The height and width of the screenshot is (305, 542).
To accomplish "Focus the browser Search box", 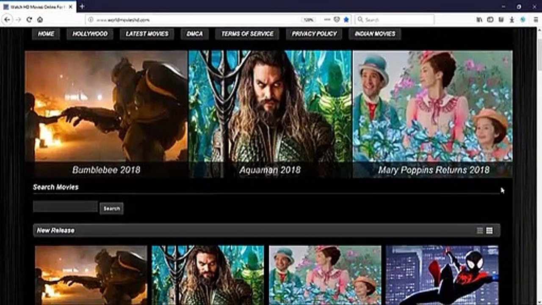I will tap(395, 19).
